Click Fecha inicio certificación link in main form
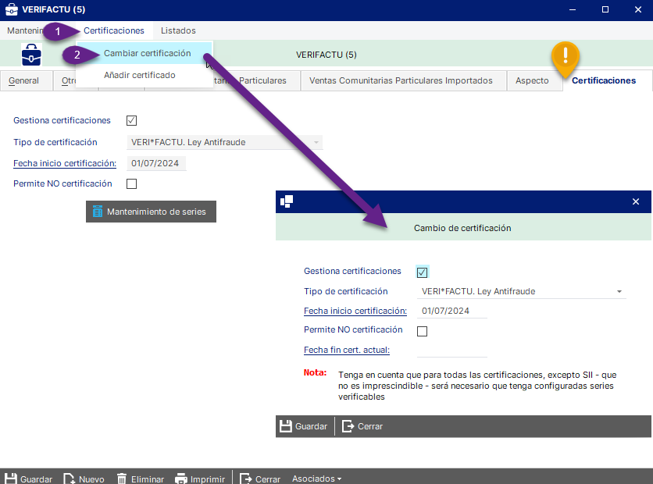Screen dimensions: 653x484 coord(65,164)
